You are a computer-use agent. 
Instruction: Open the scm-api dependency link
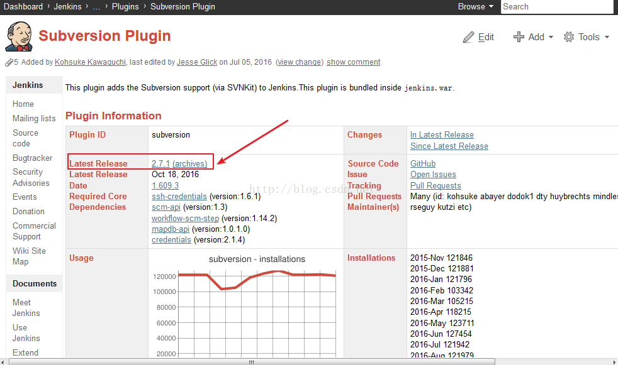[x=166, y=207]
